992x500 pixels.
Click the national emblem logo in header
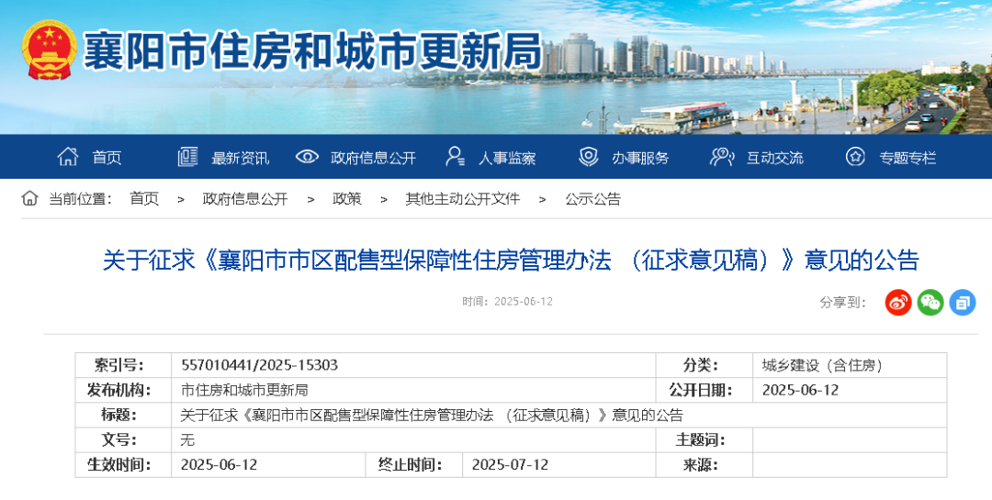pos(50,50)
